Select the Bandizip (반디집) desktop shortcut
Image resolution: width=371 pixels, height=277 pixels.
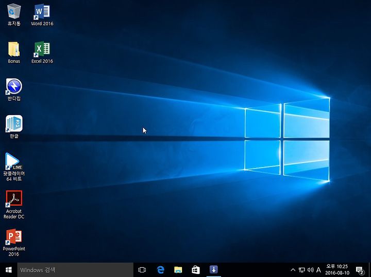(14, 89)
